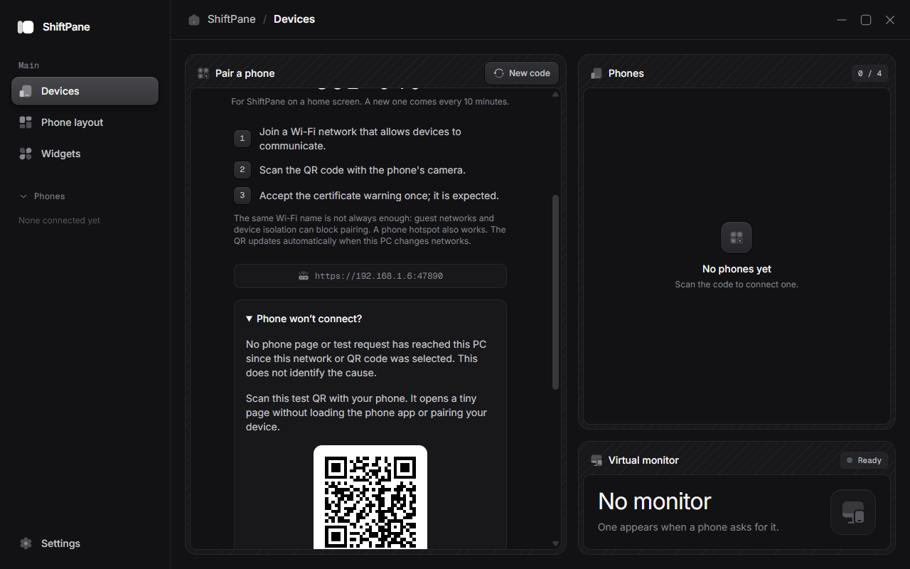Viewport: 910px width, 569px height.
Task: Click the scroll-down arrow in Pair a phone
Action: (556, 544)
